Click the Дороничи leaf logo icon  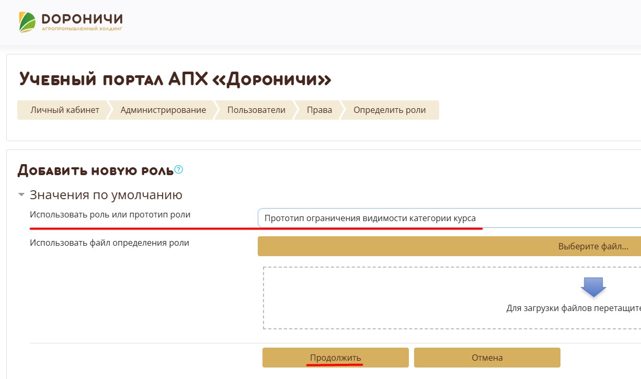click(28, 22)
